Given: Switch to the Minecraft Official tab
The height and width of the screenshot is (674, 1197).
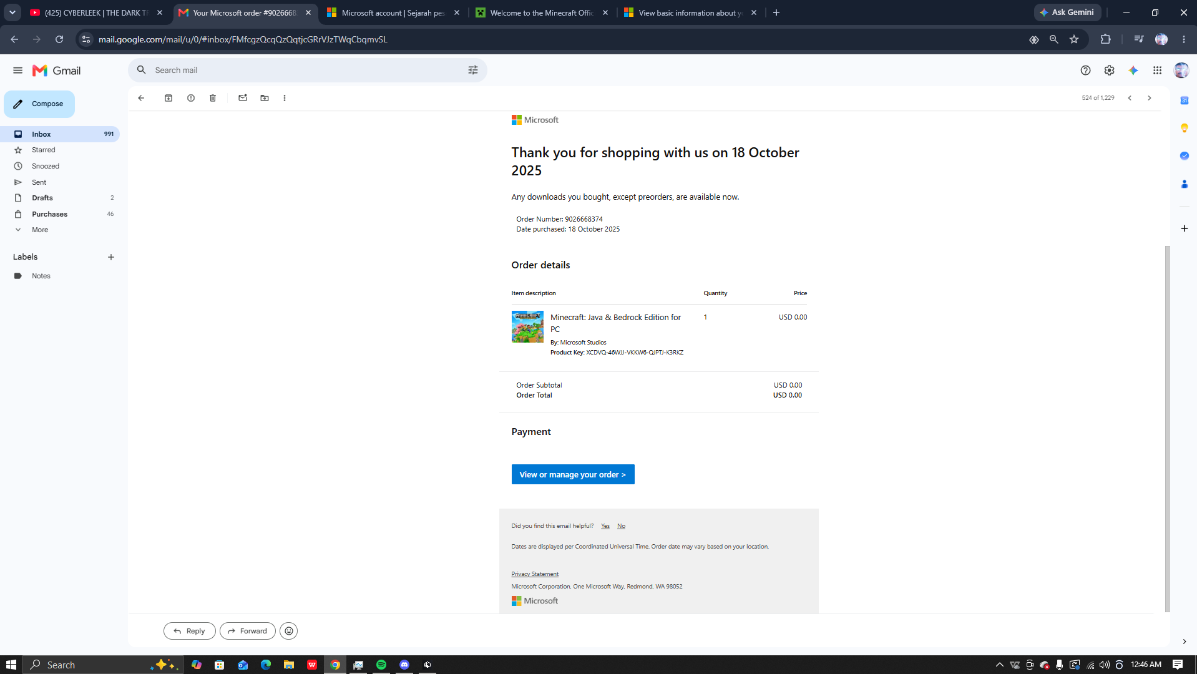Looking at the screenshot, I should 542,12.
